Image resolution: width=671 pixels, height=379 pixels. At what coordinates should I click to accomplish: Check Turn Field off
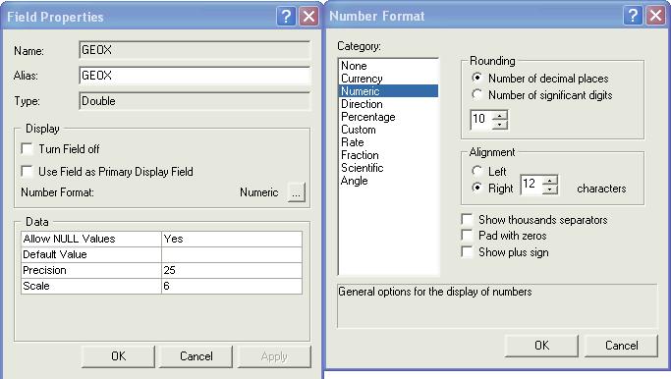click(x=27, y=149)
